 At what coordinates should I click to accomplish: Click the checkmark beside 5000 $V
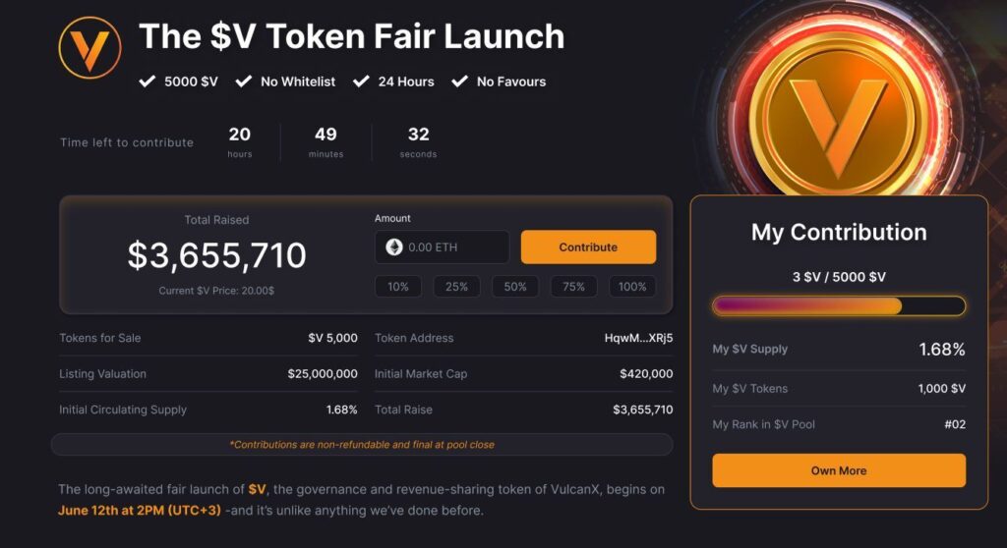point(148,82)
